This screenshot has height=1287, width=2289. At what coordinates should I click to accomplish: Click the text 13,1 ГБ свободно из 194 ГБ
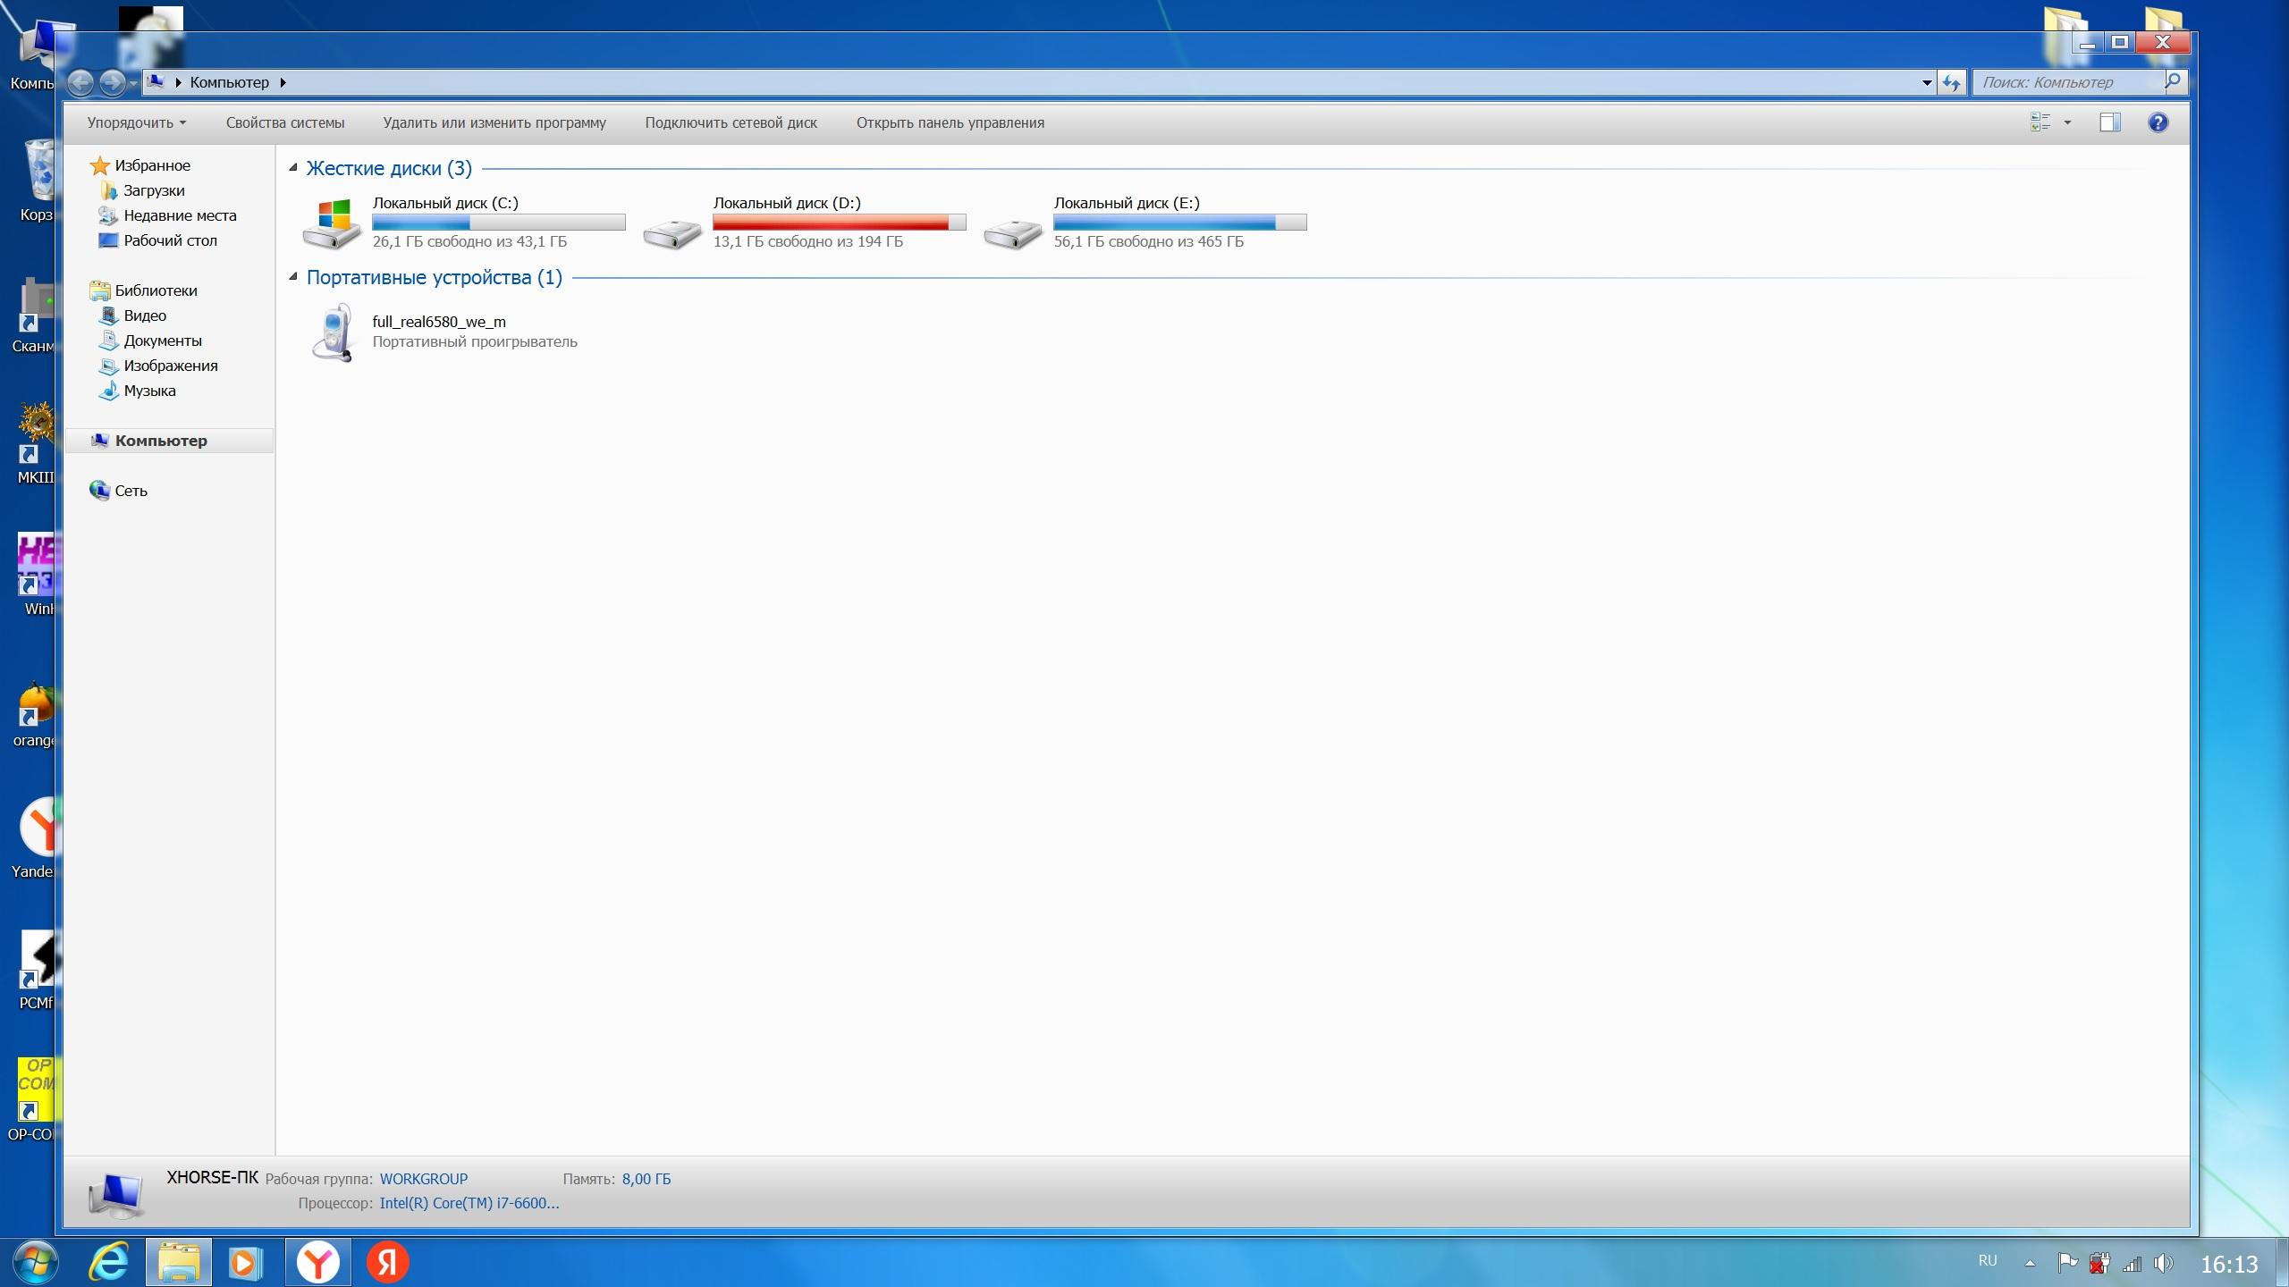pyautogui.click(x=808, y=241)
